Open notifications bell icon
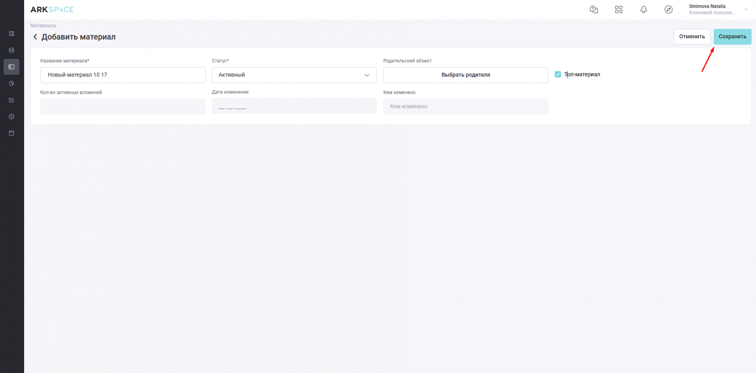This screenshot has height=373, width=756. click(x=644, y=9)
